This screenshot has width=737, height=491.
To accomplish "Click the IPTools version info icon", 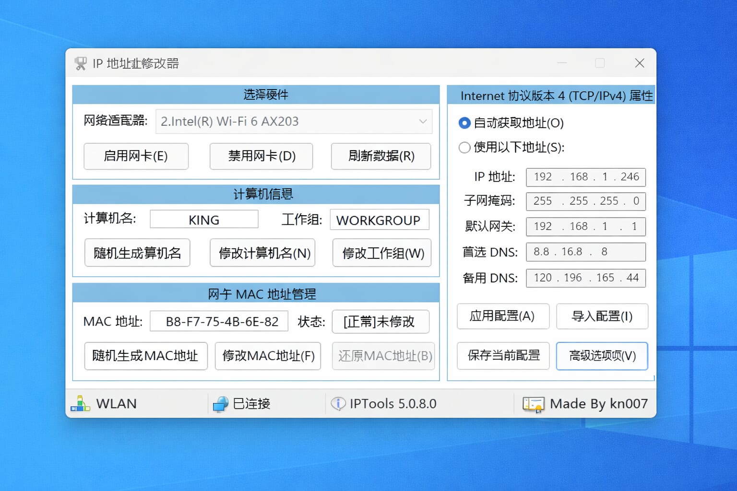I will pyautogui.click(x=338, y=404).
